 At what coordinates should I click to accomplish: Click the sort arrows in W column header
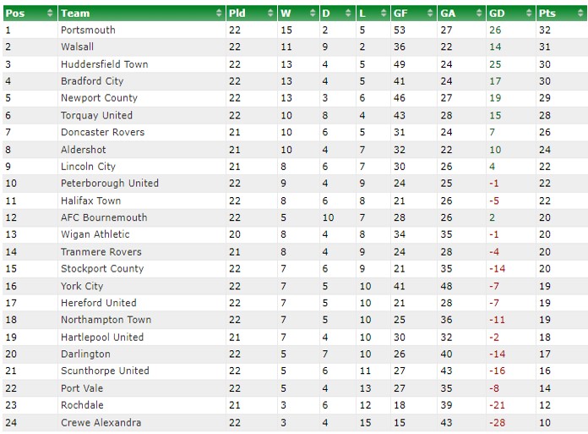[x=313, y=14]
